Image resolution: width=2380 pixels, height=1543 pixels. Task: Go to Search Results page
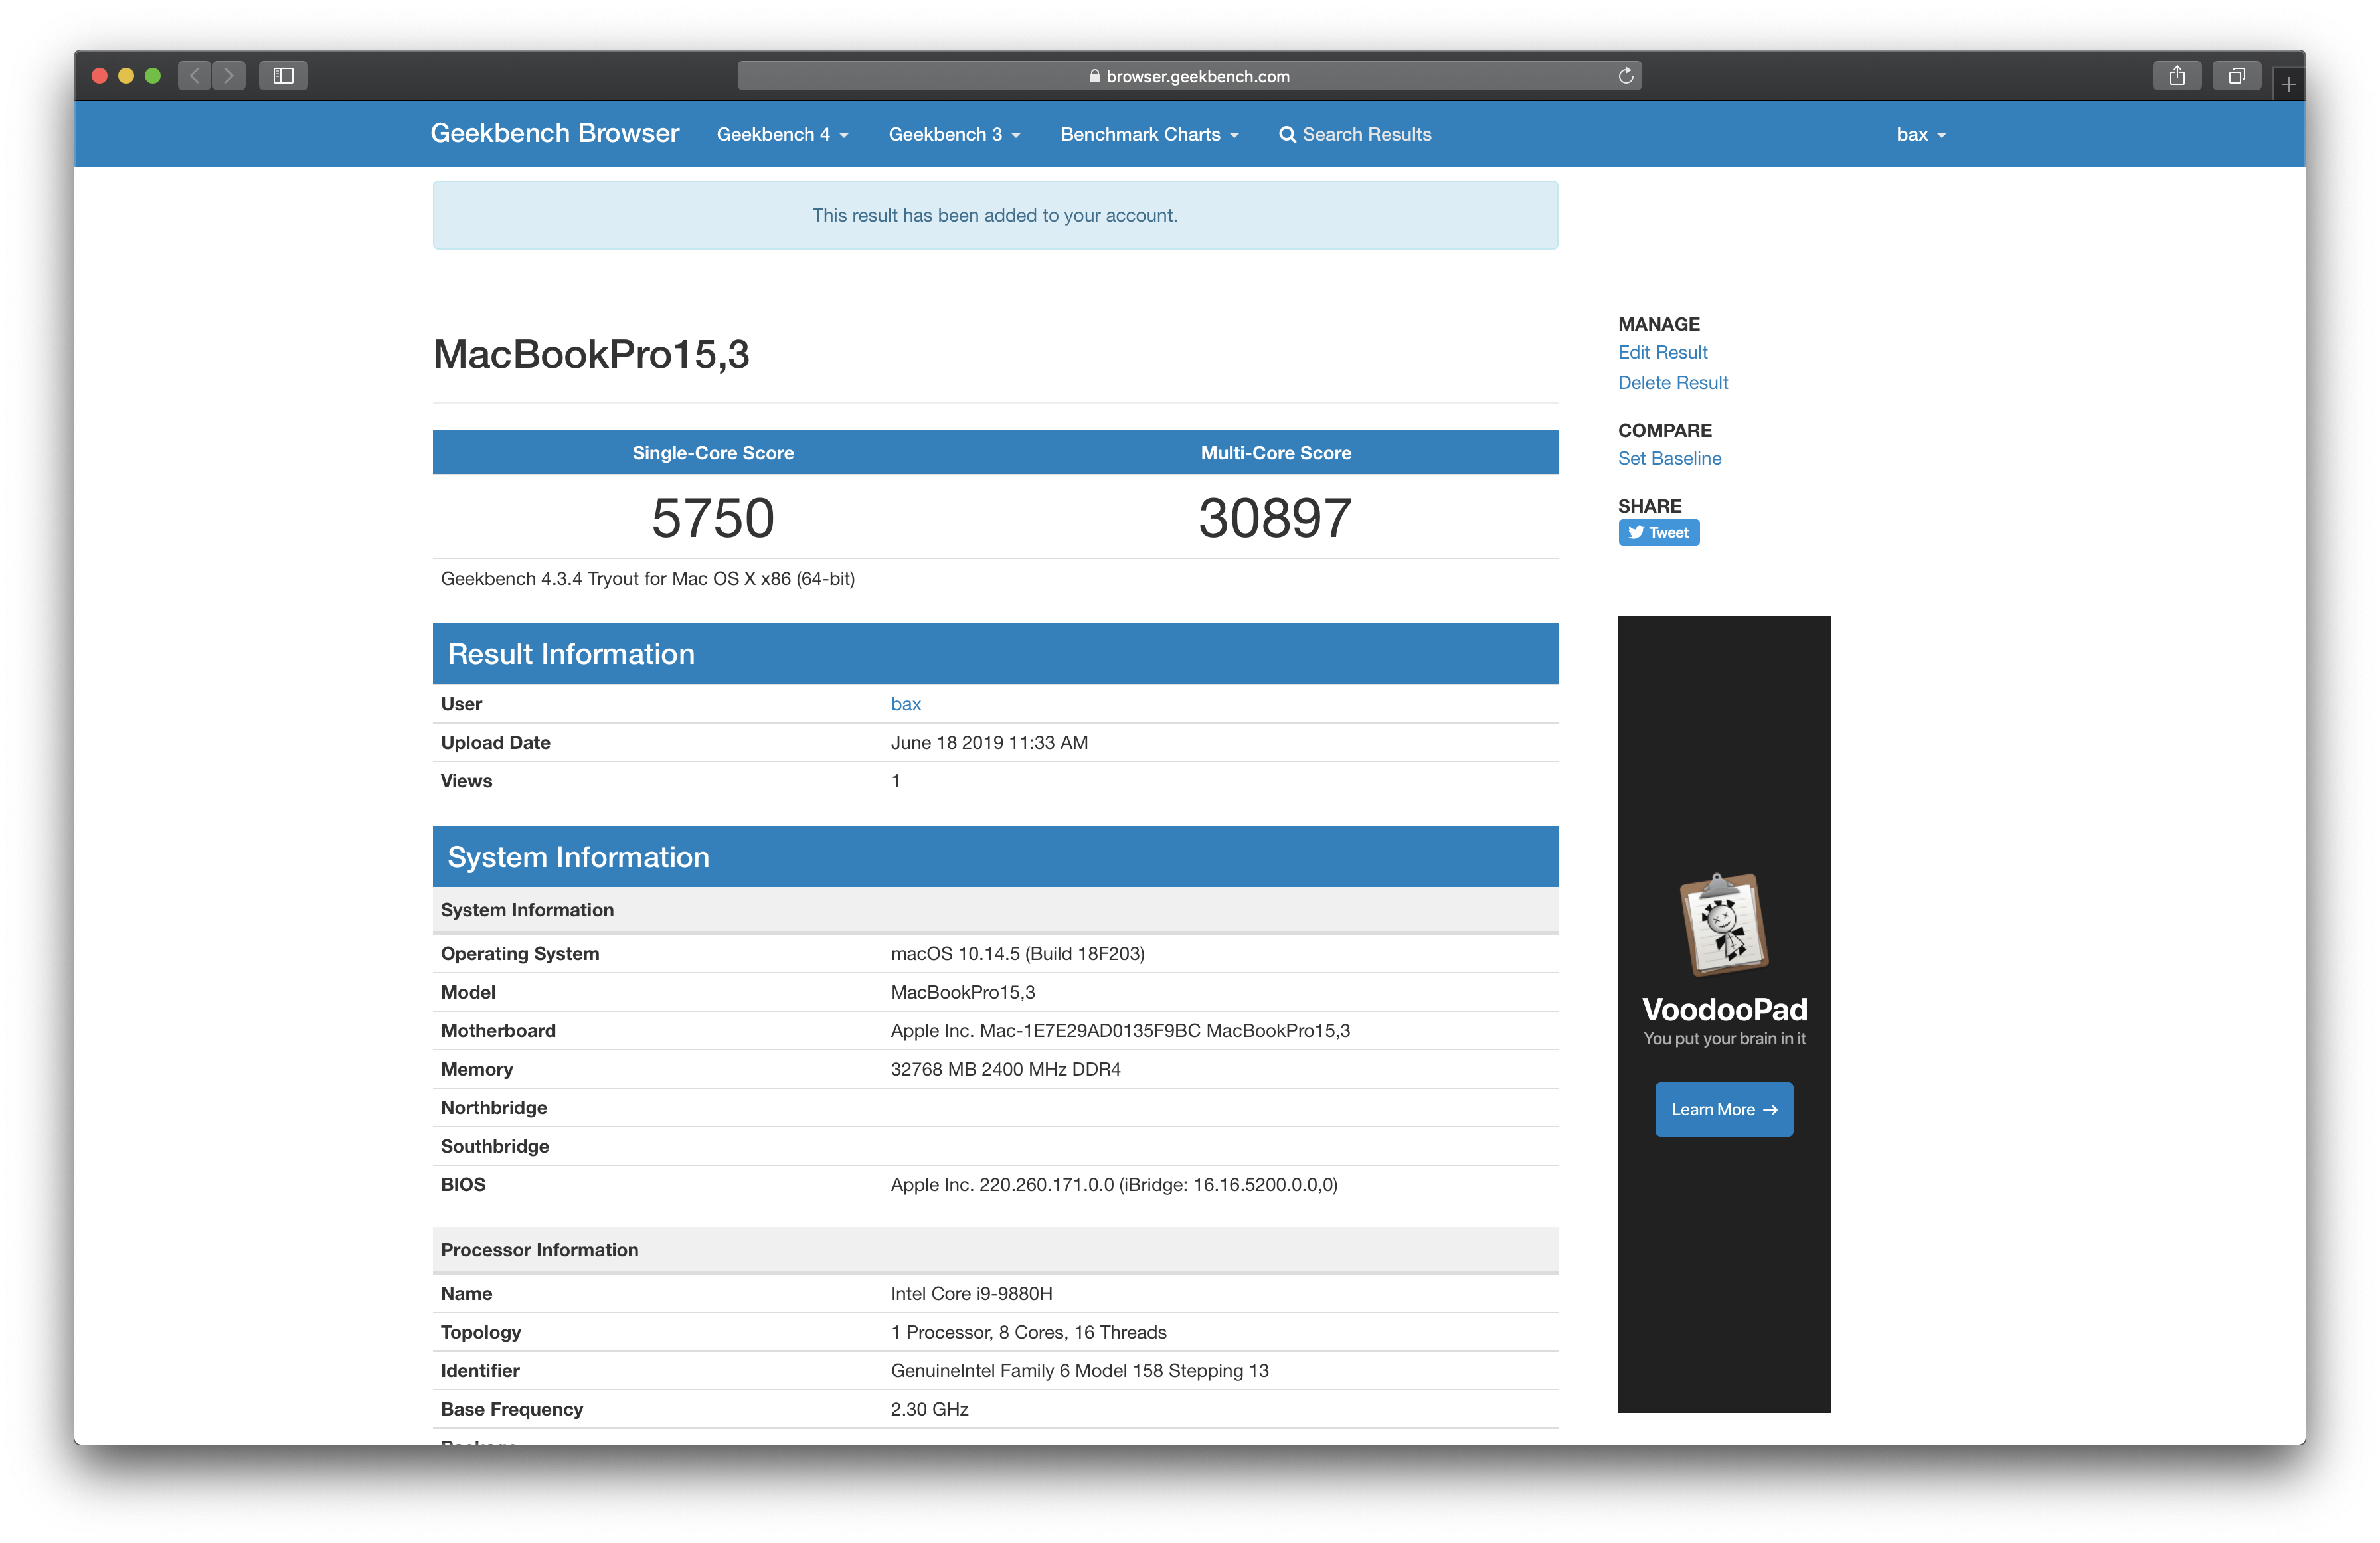[x=1355, y=135]
